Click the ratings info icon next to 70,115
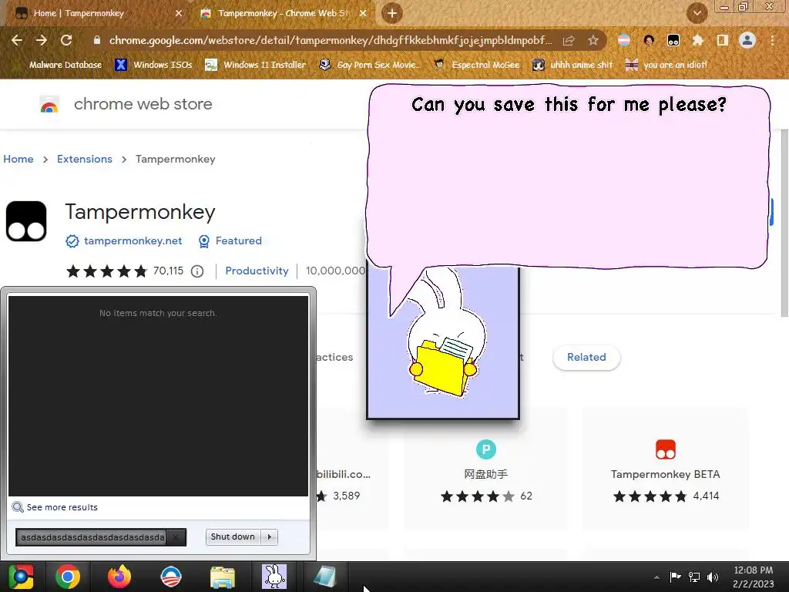The width and height of the screenshot is (789, 592). tap(197, 271)
